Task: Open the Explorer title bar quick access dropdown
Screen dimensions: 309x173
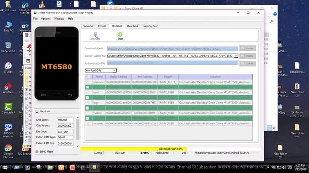Action: 120,9
